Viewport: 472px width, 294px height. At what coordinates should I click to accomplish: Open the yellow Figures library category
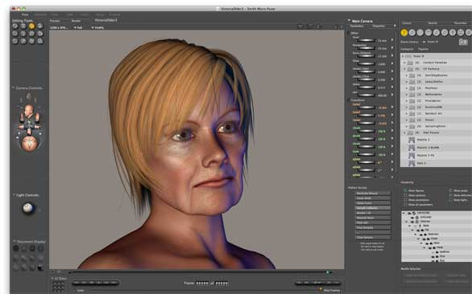tap(404, 32)
